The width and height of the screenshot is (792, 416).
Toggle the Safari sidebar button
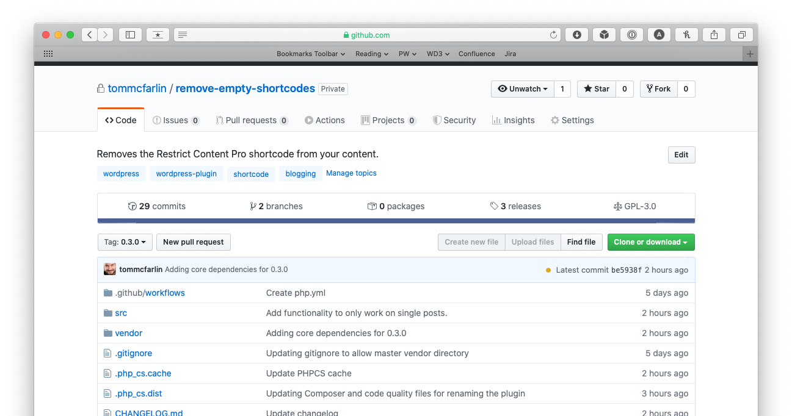pyautogui.click(x=130, y=35)
